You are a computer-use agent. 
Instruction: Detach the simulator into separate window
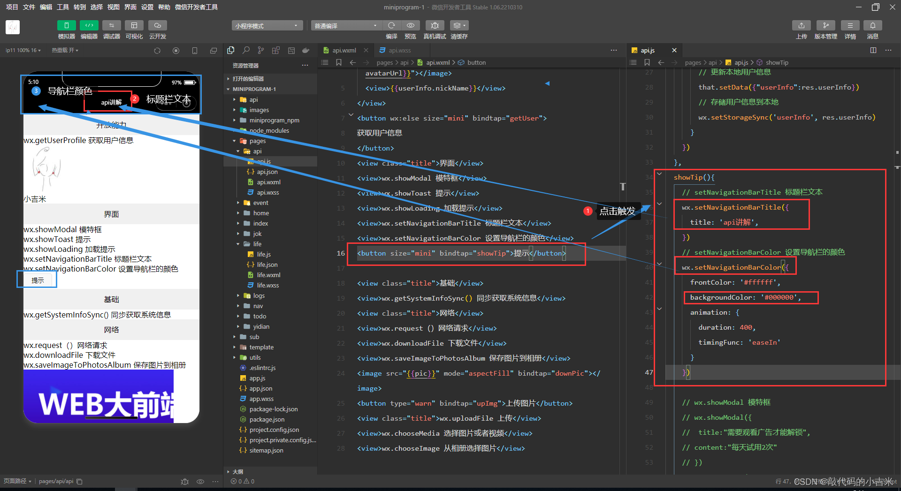[214, 51]
